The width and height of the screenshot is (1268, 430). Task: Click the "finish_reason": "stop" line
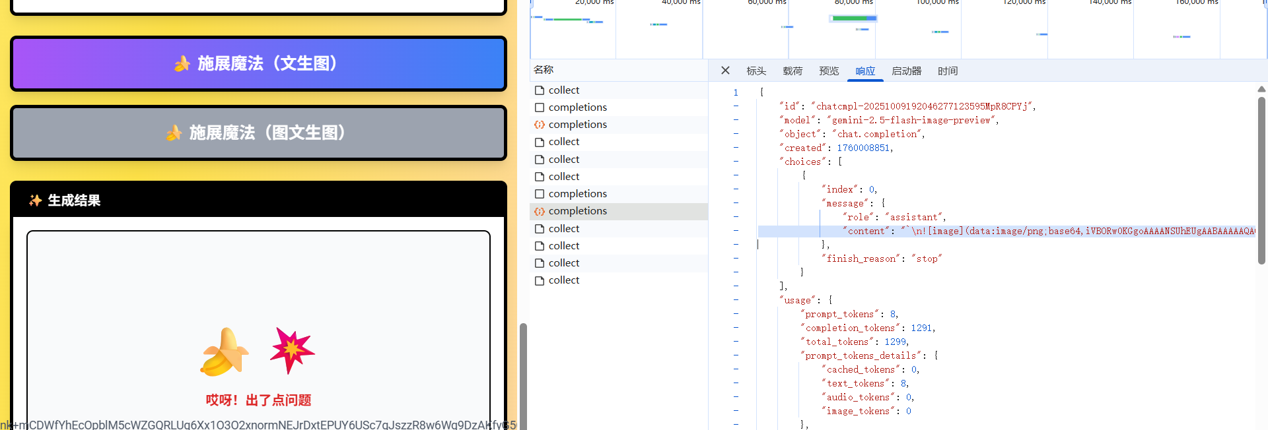(882, 259)
